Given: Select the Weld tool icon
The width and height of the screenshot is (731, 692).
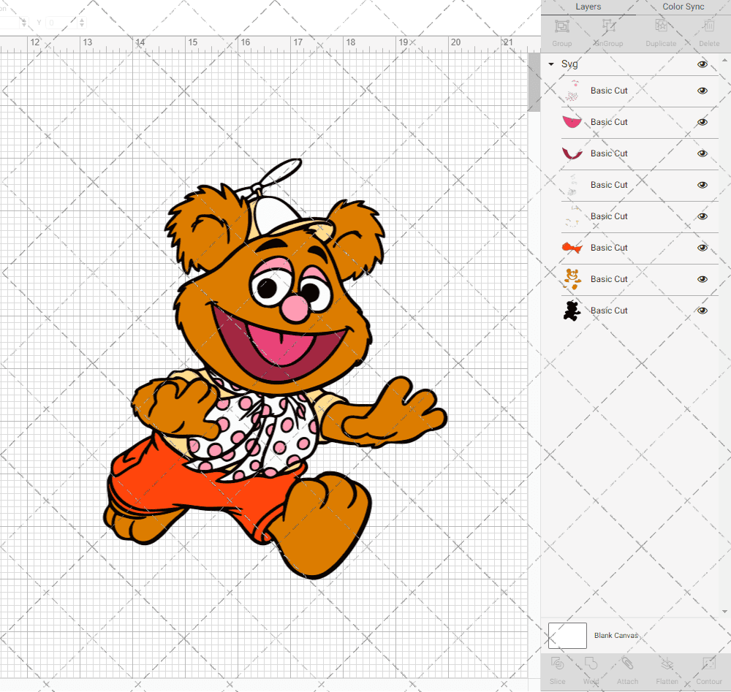Looking at the screenshot, I should click(591, 664).
